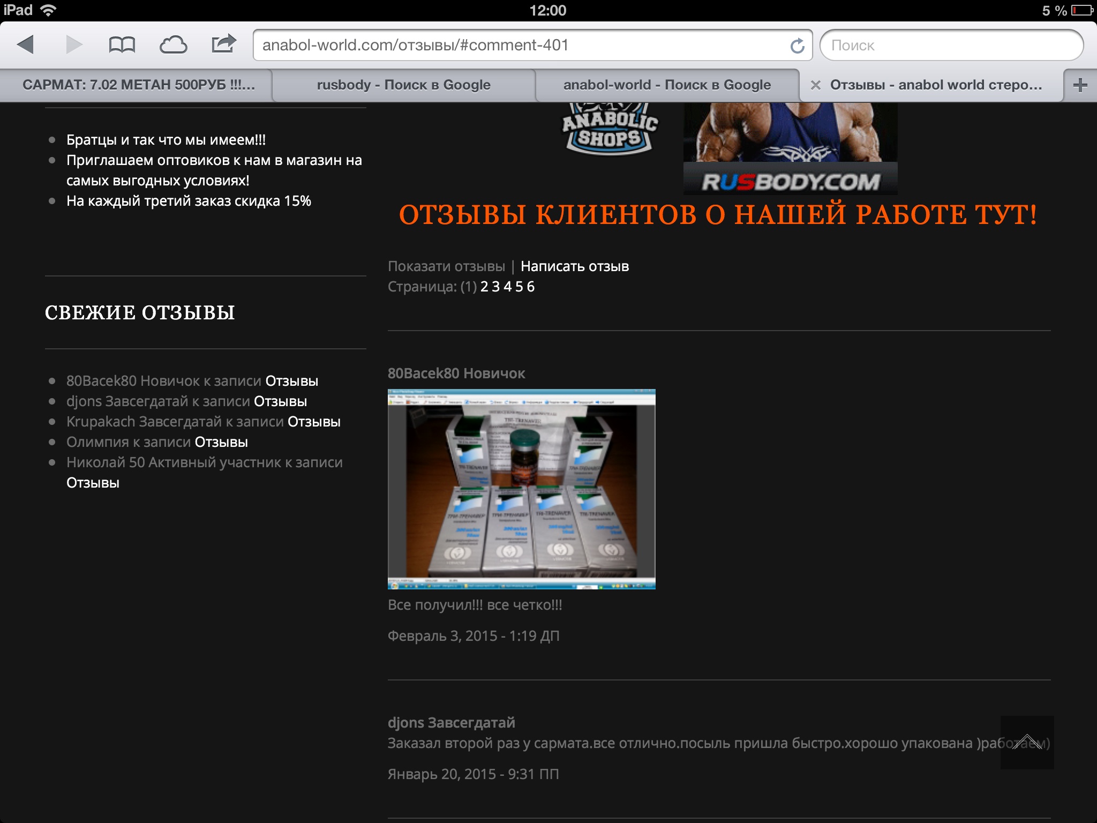
Task: Open a new tab with plus icon
Action: pos(1080,85)
